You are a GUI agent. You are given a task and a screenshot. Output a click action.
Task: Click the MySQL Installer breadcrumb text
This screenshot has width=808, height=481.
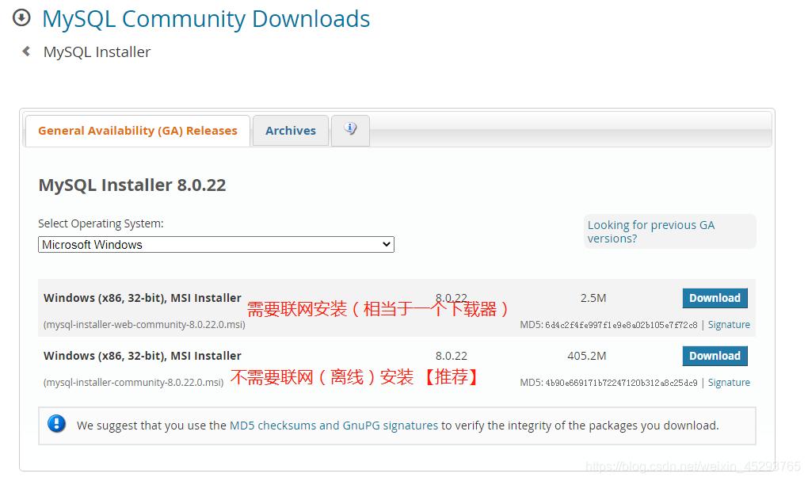[x=97, y=52]
